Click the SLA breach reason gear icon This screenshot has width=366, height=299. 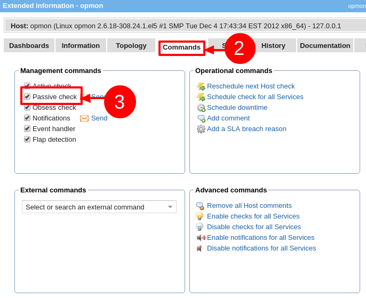201,129
